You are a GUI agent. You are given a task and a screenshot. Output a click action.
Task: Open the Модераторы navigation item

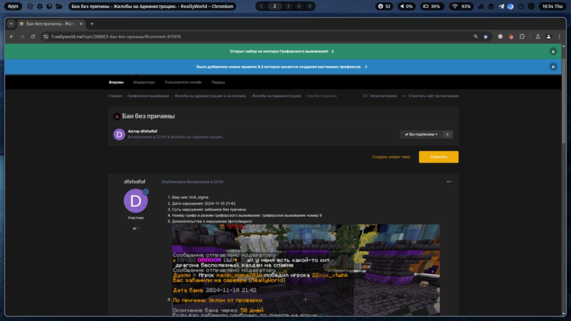144,82
